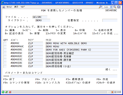Click the window close button
This screenshot has width=123, height=95.
[x=120, y=3]
